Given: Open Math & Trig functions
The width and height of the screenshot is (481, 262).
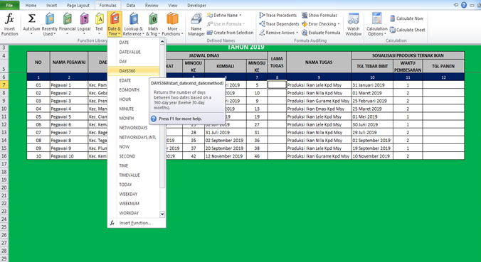Looking at the screenshot, I should (153, 25).
